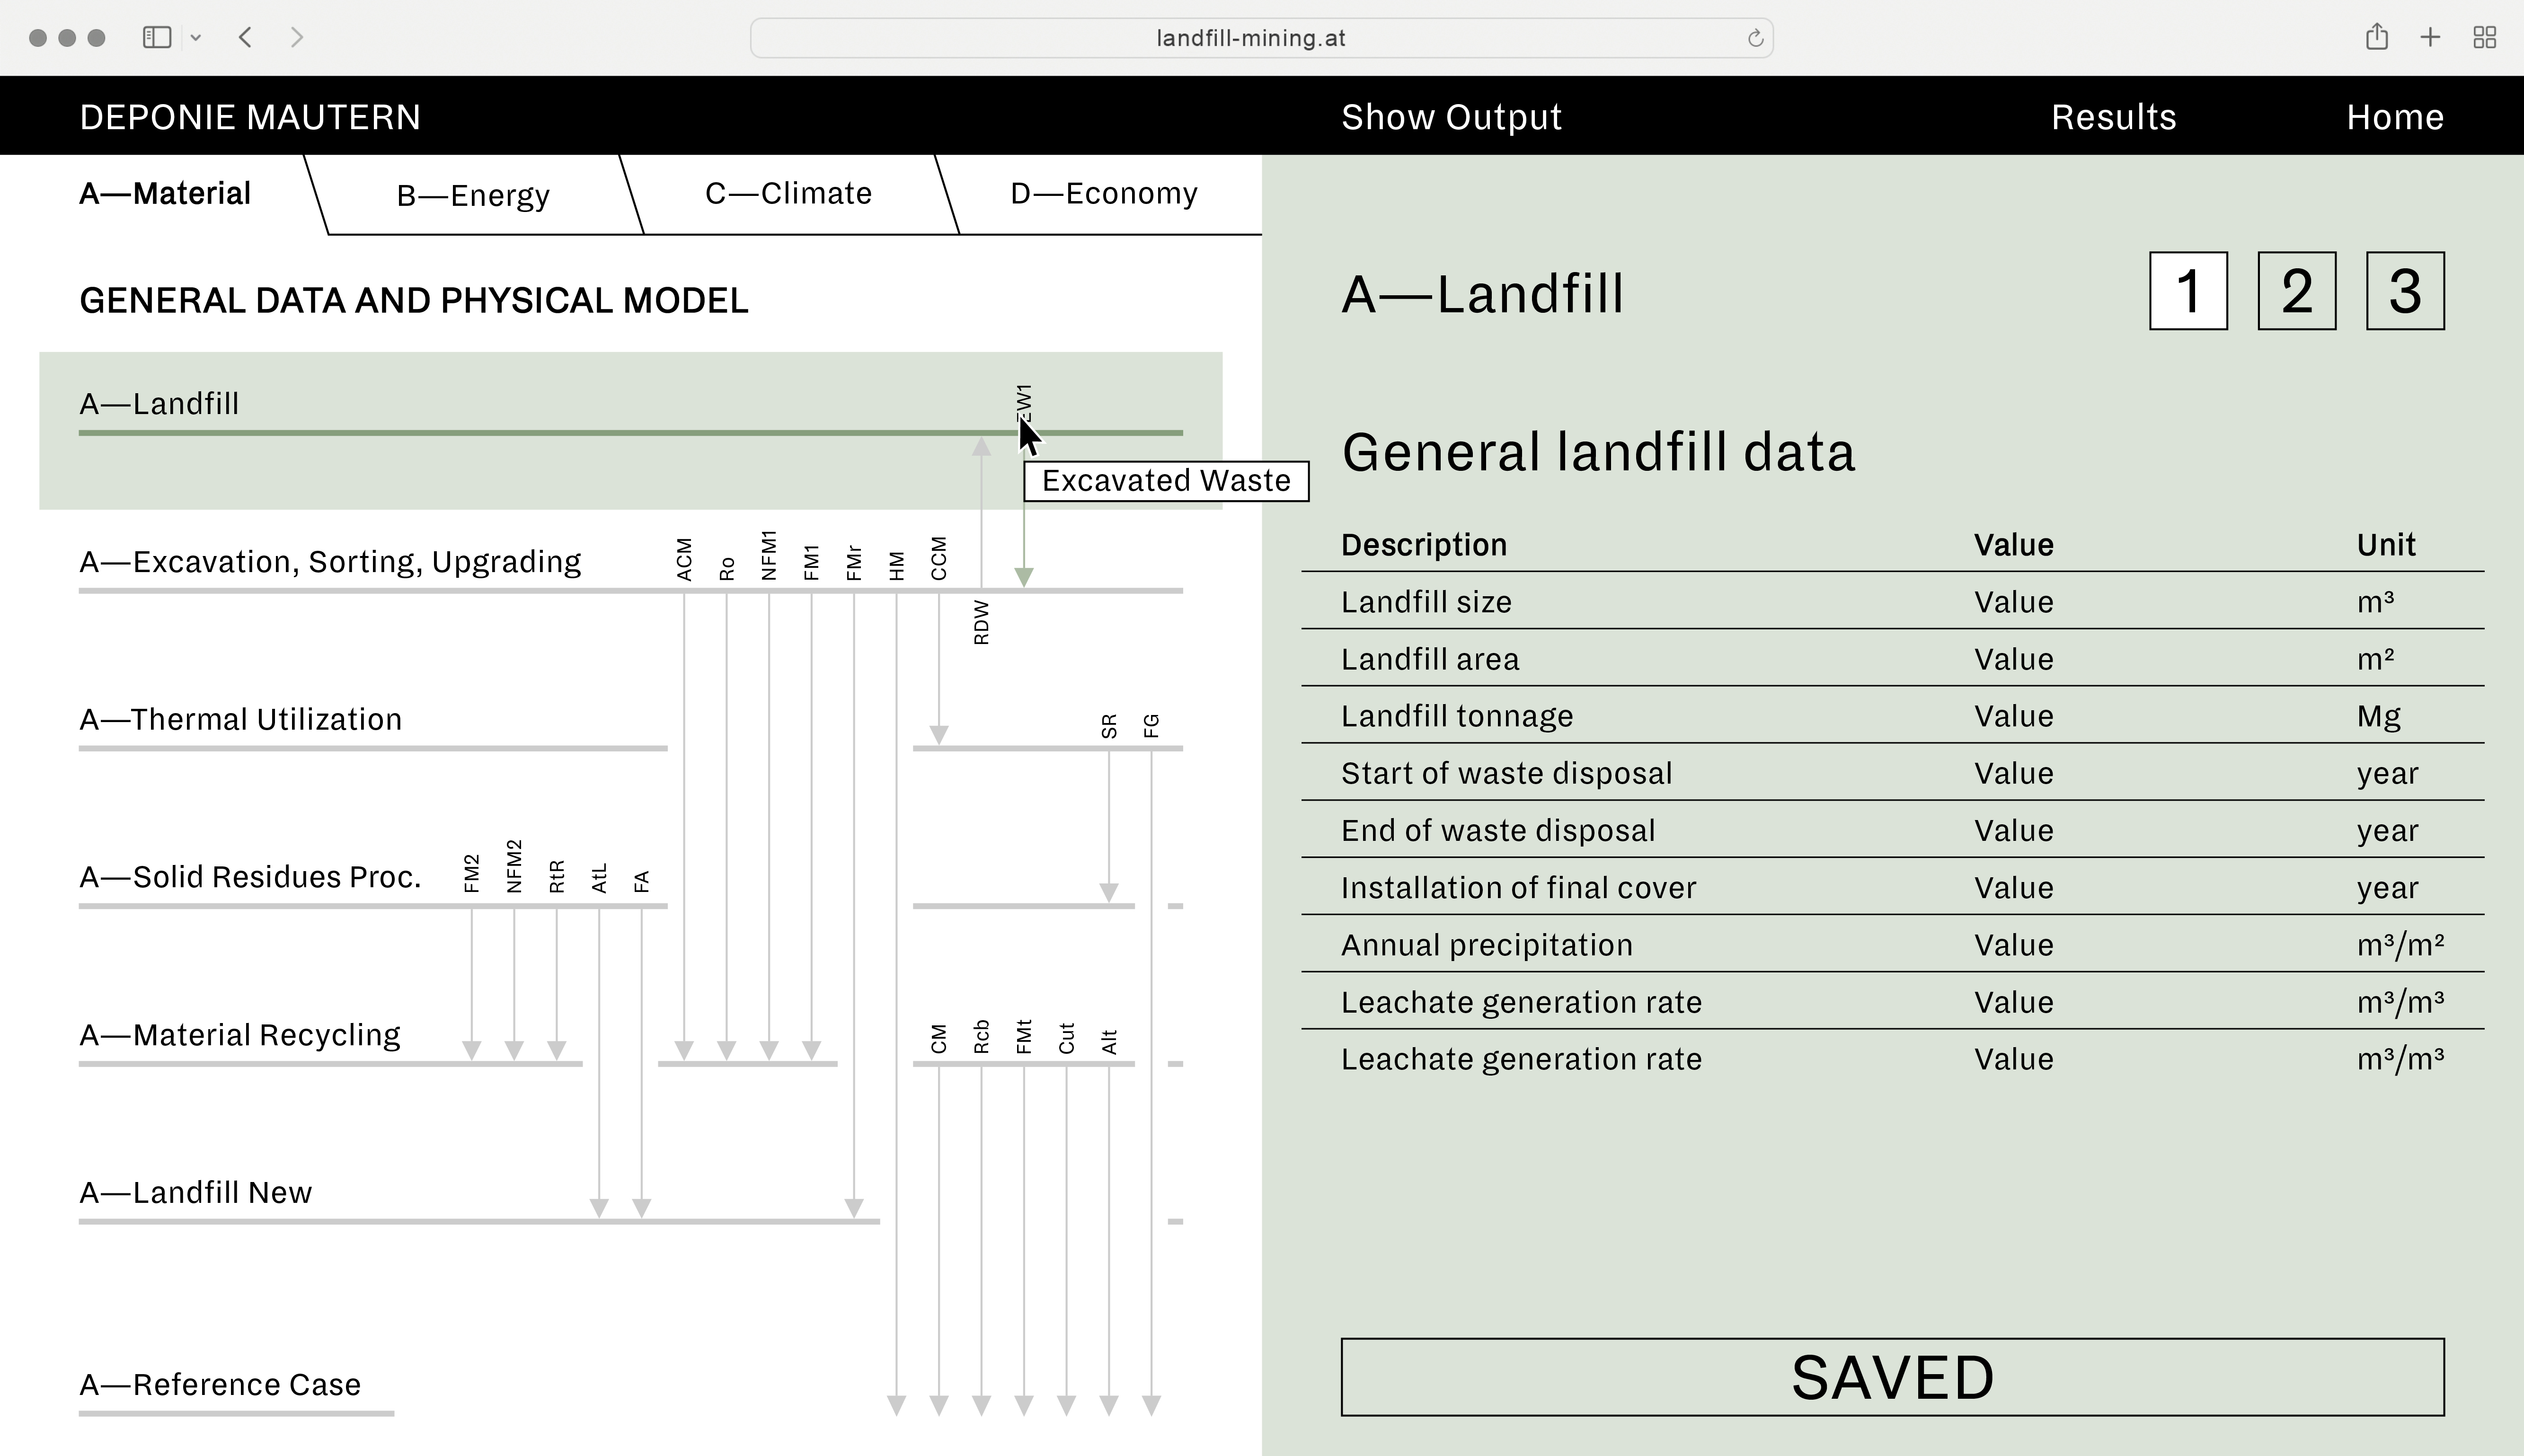2524x1456 pixels.
Task: Switch to the D—Economy tab
Action: [x=1104, y=193]
